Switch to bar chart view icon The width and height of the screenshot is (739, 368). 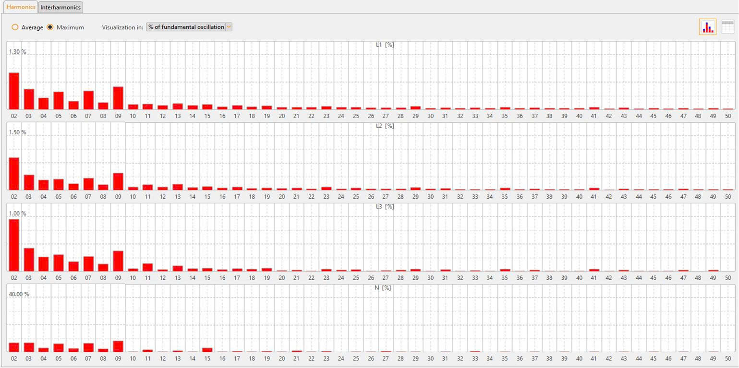[x=707, y=27]
